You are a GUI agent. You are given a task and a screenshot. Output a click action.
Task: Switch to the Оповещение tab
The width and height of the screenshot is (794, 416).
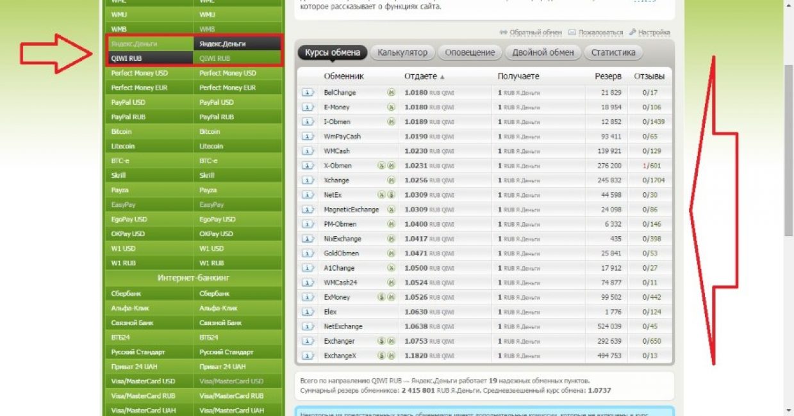470,52
